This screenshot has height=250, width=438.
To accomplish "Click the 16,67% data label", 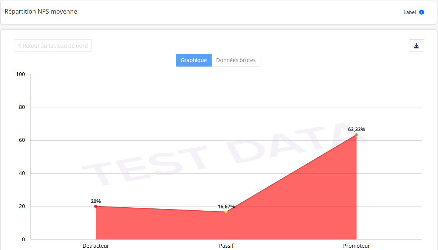I will pyautogui.click(x=226, y=207).
